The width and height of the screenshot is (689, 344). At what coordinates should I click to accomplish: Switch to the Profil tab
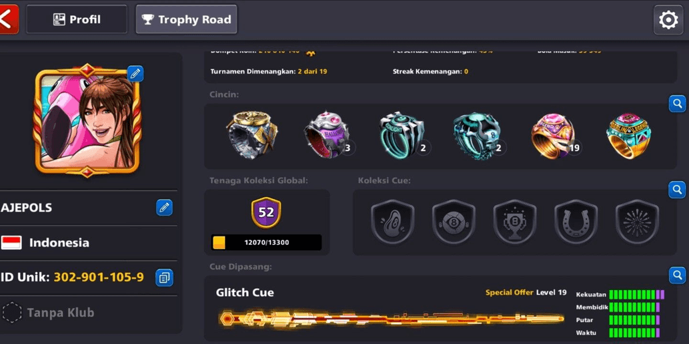pyautogui.click(x=77, y=19)
